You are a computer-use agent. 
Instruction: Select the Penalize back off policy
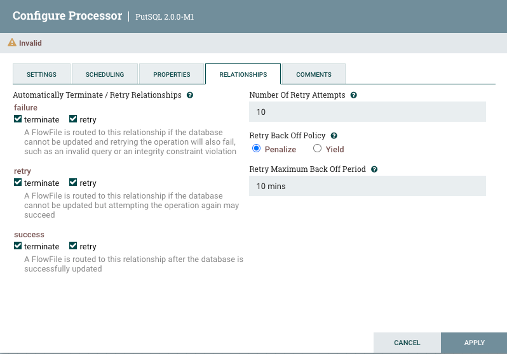pos(256,149)
